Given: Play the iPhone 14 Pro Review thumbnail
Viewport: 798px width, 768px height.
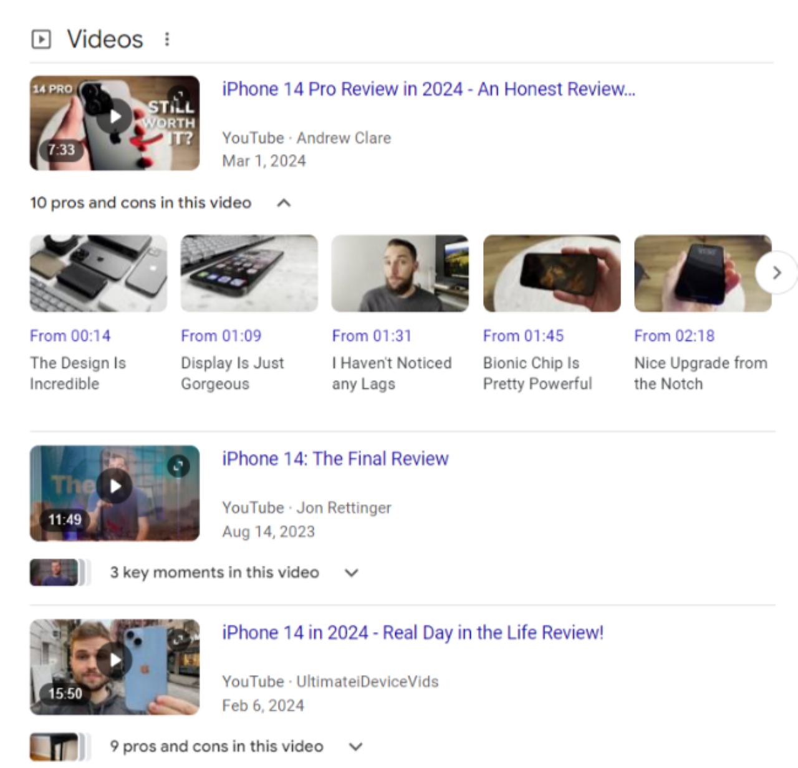Looking at the screenshot, I should [115, 123].
